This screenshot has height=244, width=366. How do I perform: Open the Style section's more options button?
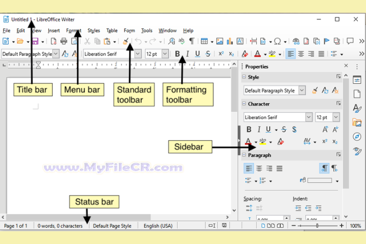pos(339,77)
